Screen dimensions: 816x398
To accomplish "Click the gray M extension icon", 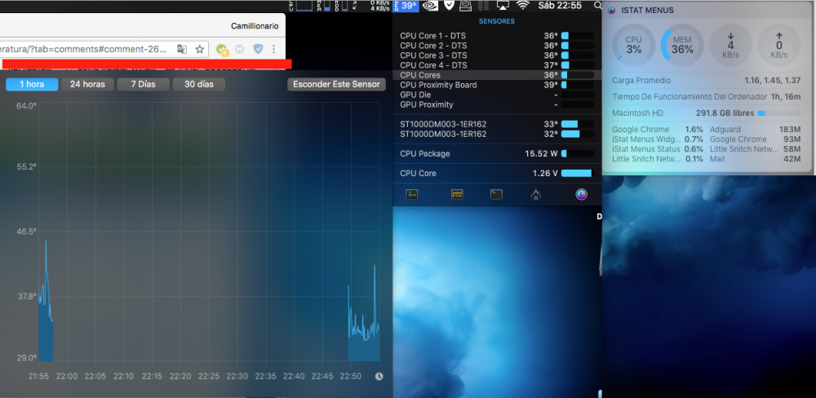I will [x=239, y=49].
